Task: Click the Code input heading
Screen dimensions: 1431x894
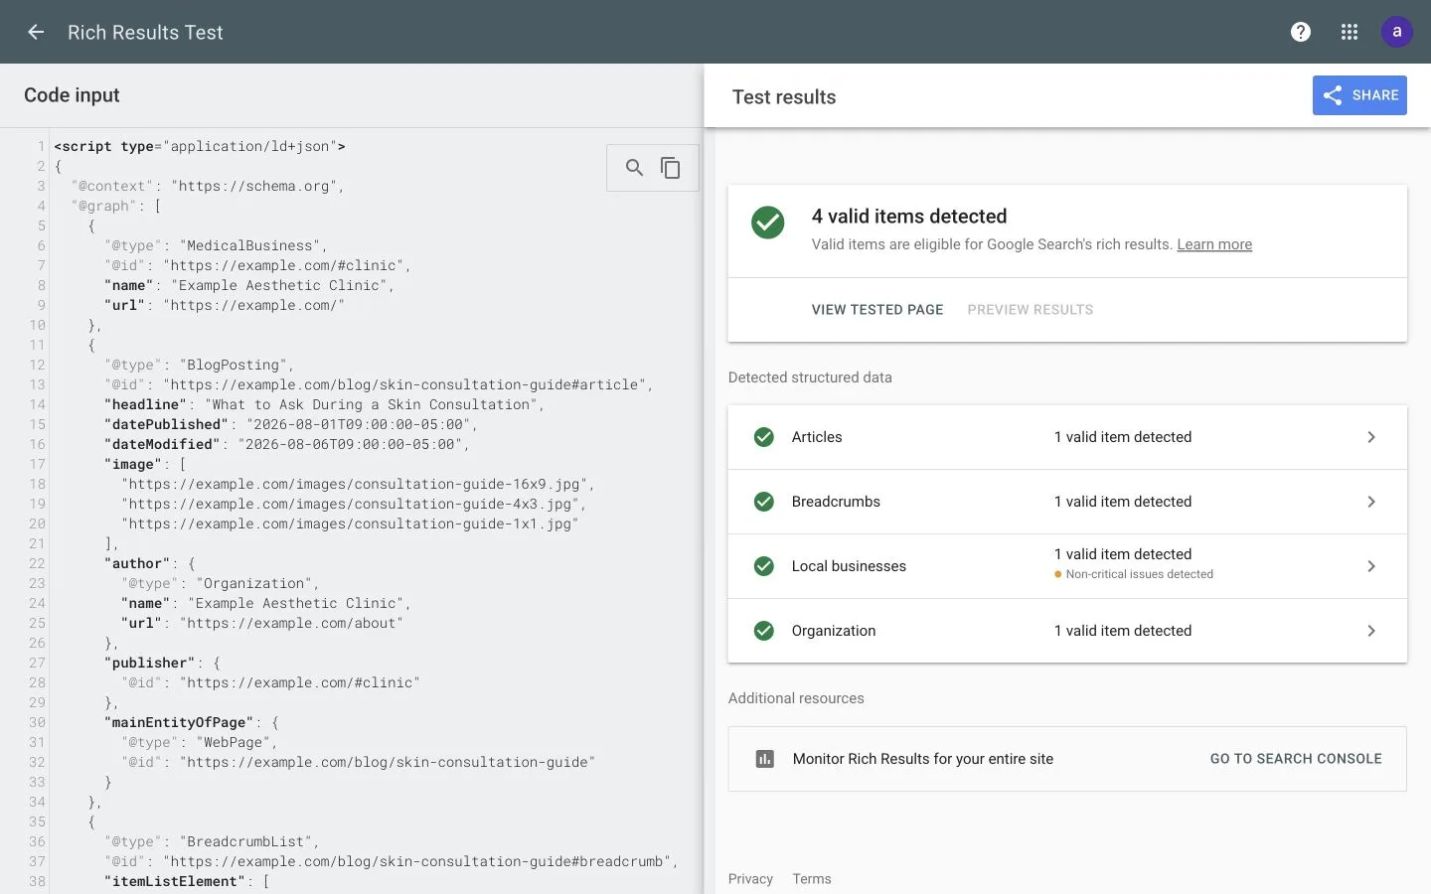Action: 72,95
